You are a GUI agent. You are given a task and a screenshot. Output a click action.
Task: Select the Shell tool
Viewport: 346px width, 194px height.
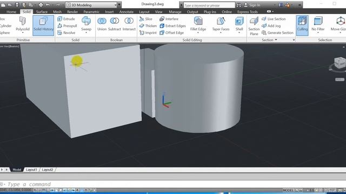point(239,24)
